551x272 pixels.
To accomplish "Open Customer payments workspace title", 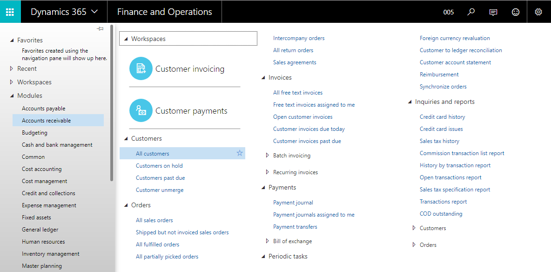I will [x=191, y=111].
